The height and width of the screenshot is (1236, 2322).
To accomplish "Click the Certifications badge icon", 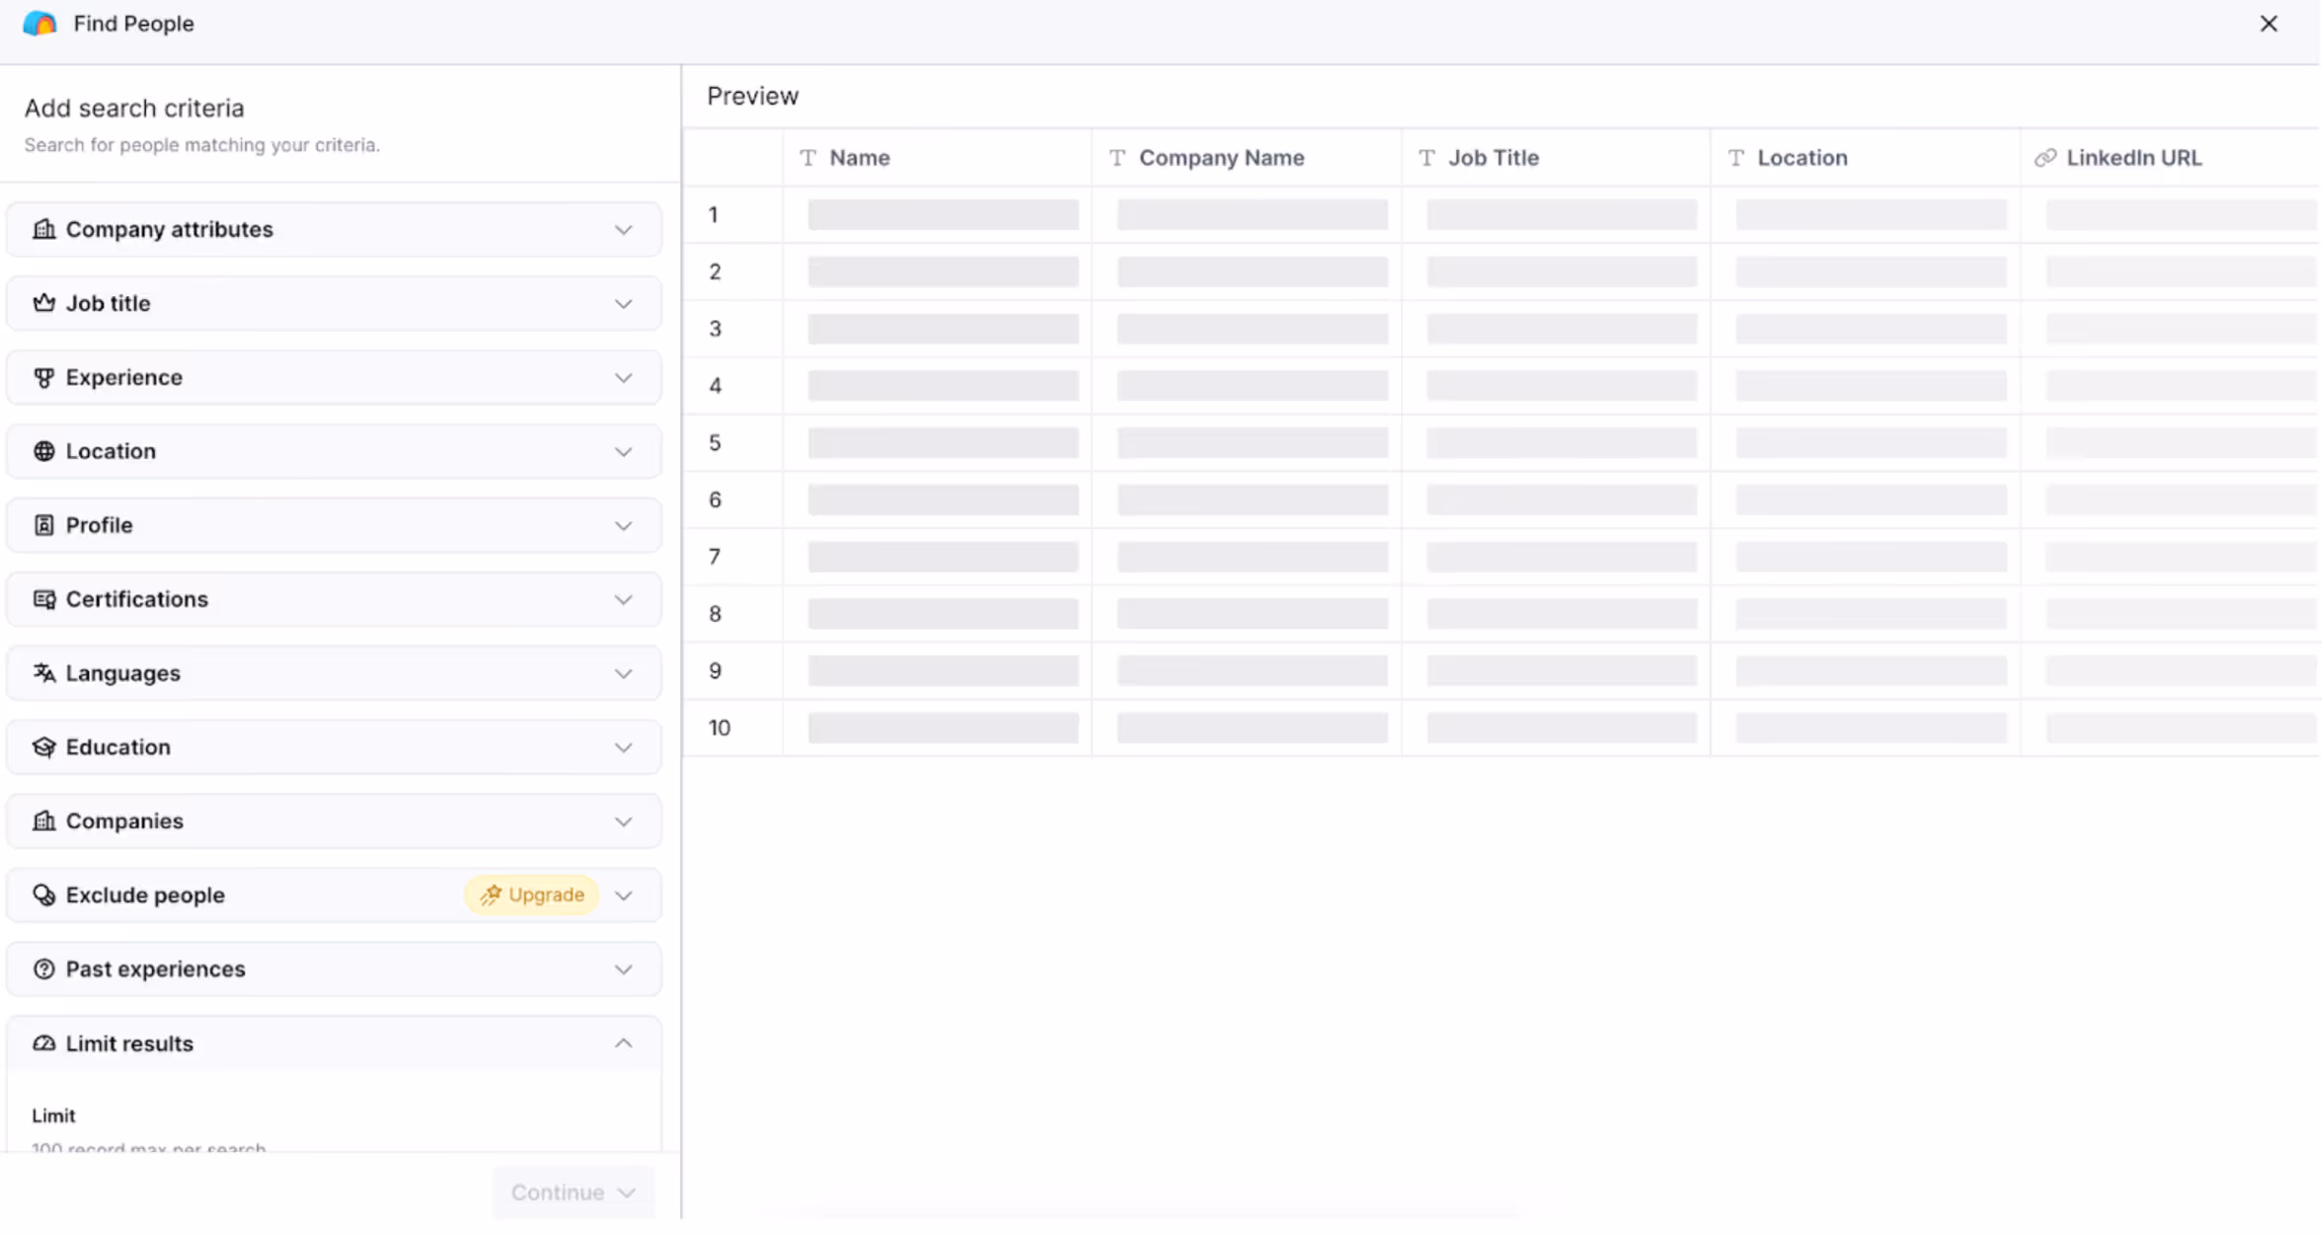I will 43,599.
